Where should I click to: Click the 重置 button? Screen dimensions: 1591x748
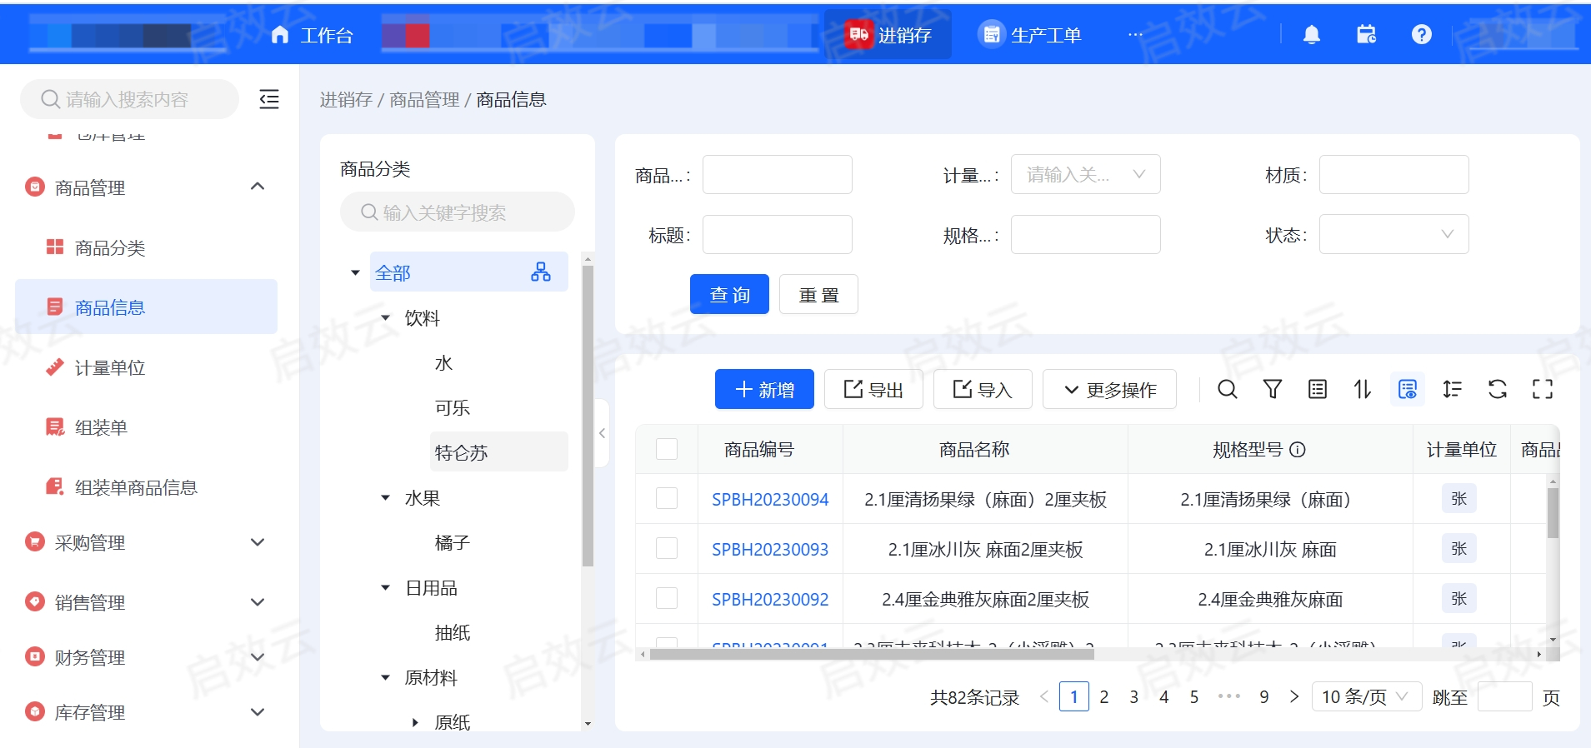(x=818, y=294)
